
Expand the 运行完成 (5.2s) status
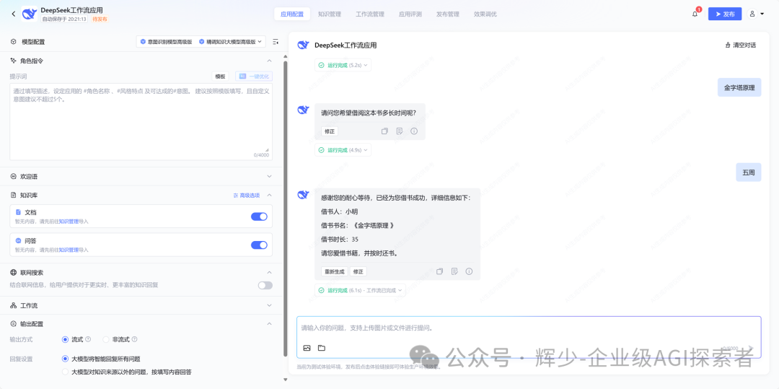[343, 65]
